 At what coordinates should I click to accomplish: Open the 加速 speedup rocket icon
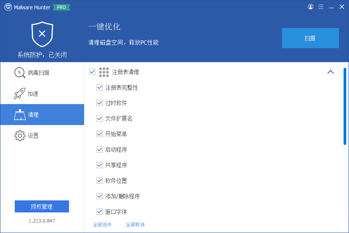20,94
